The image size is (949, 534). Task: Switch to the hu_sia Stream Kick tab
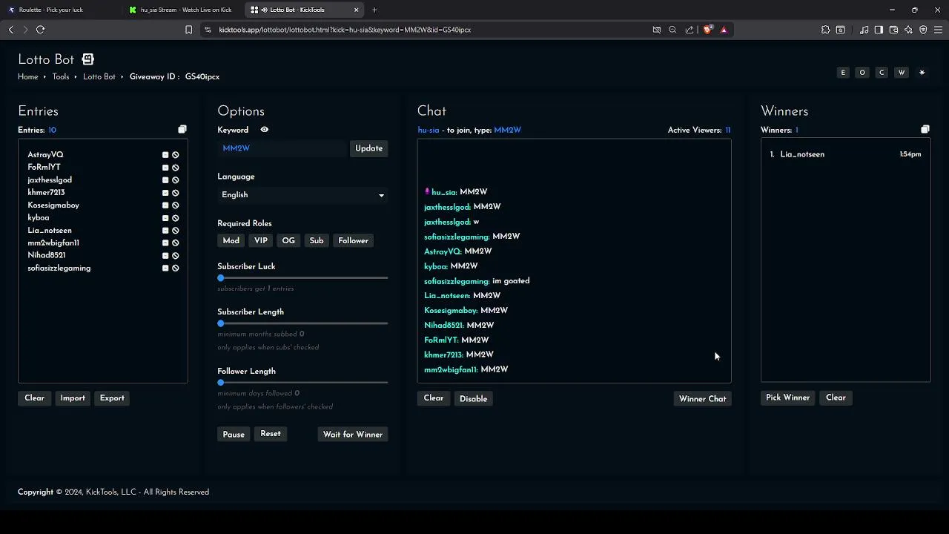[182, 10]
